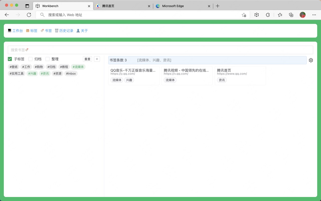
Task: Click the 书签条数 3 count label
Action: (118, 60)
